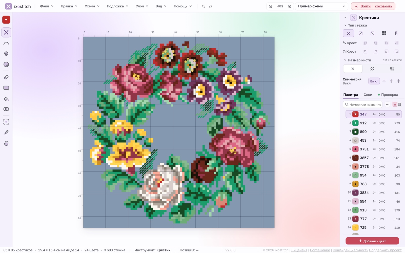Click the palette search field
The width and height of the screenshot is (405, 253).
363,104
